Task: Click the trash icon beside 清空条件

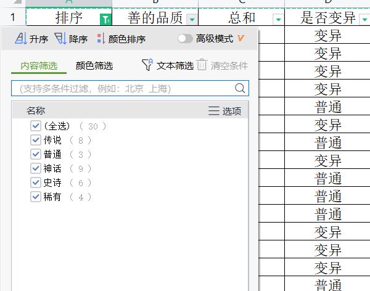Action: (202, 65)
